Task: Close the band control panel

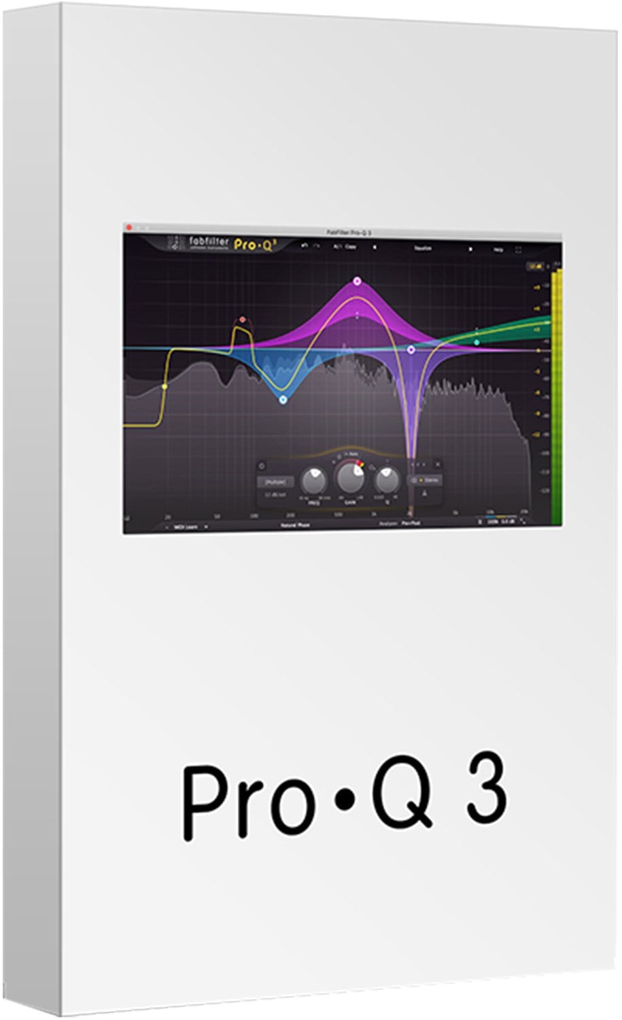Action: pos(438,464)
